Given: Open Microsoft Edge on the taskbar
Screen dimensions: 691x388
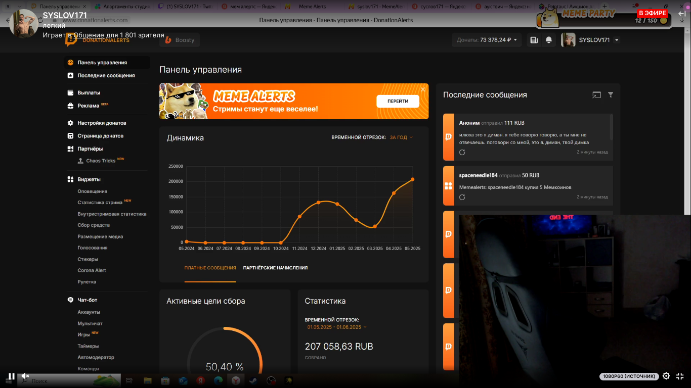Looking at the screenshot, I should coord(218,380).
